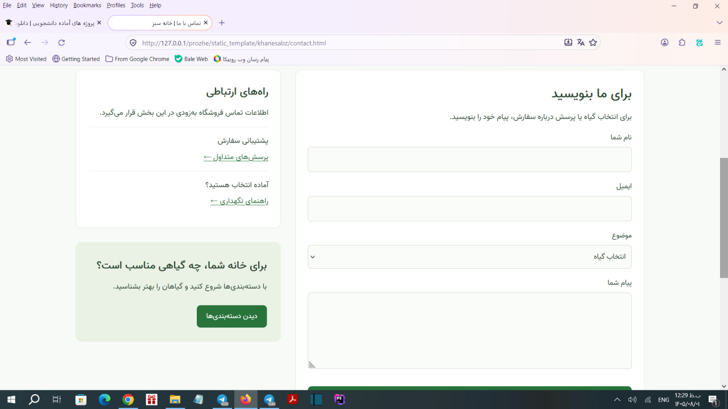
Task: Show hidden system tray icons
Action: tap(617, 399)
